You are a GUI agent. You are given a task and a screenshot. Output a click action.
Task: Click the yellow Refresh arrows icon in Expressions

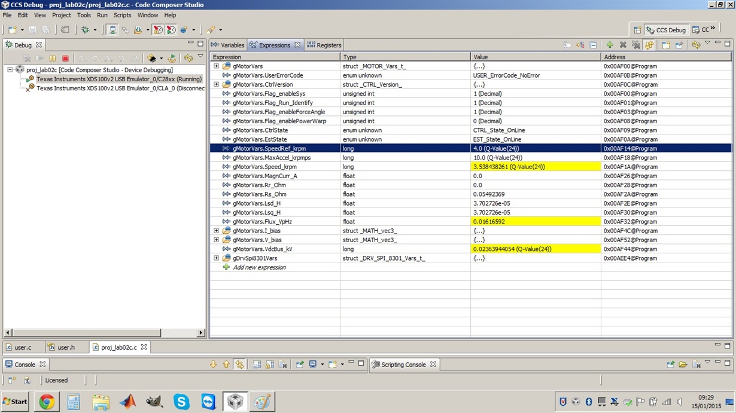[x=696, y=45]
